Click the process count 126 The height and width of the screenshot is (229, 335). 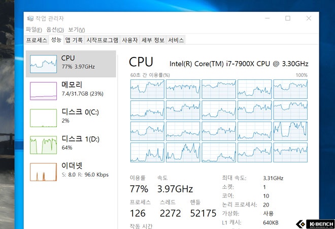138,213
